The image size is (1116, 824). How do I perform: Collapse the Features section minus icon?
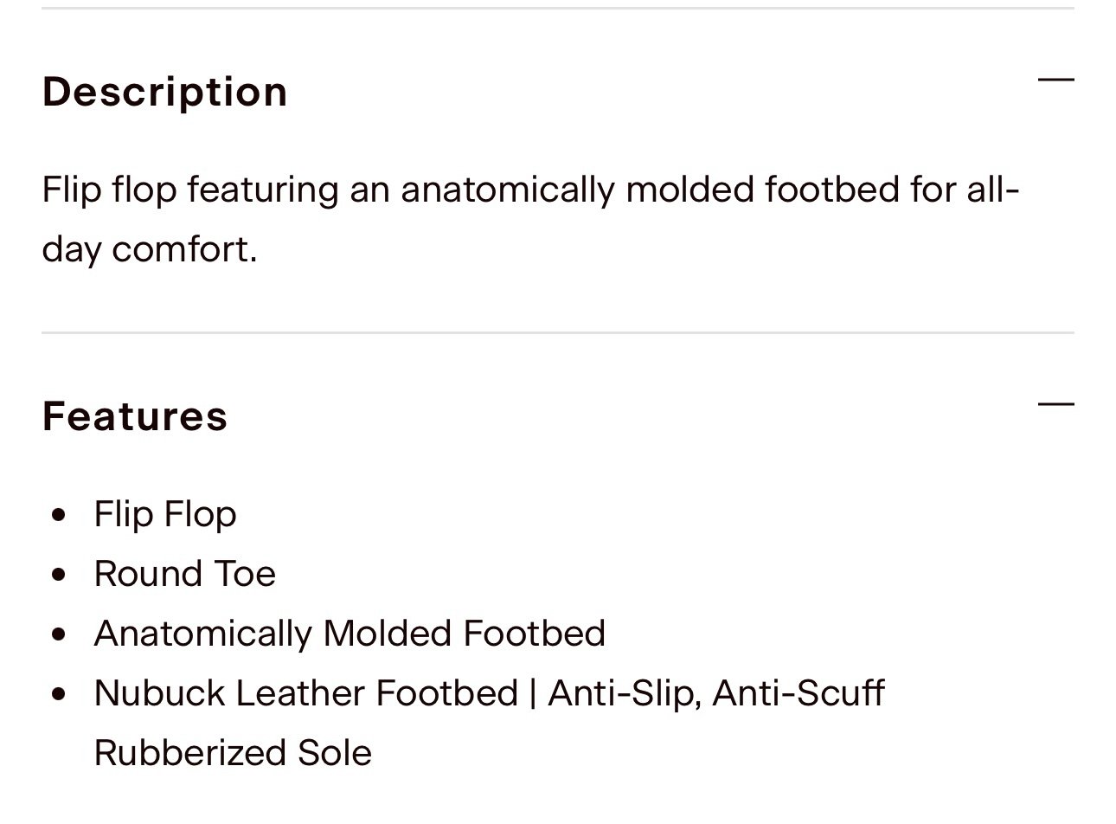tap(1055, 404)
